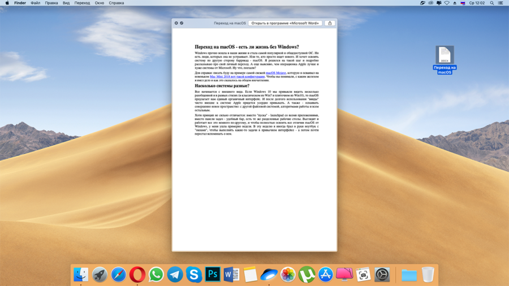This screenshot has height=286, width=509.
Task: Follow the macOS Mojave hyperlink
Action: (276, 73)
